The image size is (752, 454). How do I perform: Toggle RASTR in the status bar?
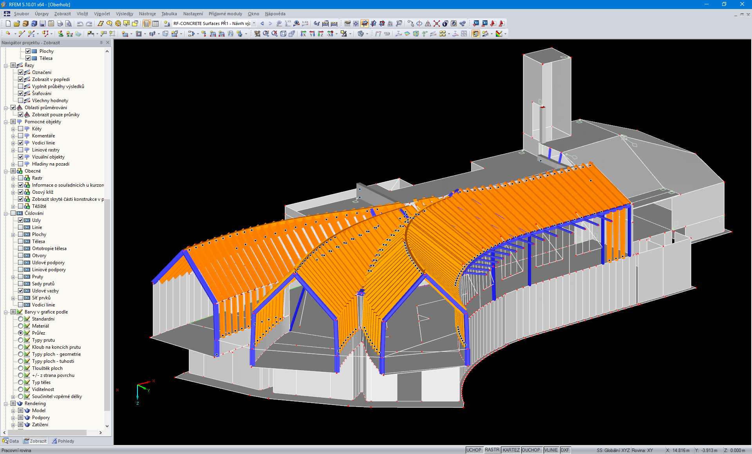pos(492,450)
